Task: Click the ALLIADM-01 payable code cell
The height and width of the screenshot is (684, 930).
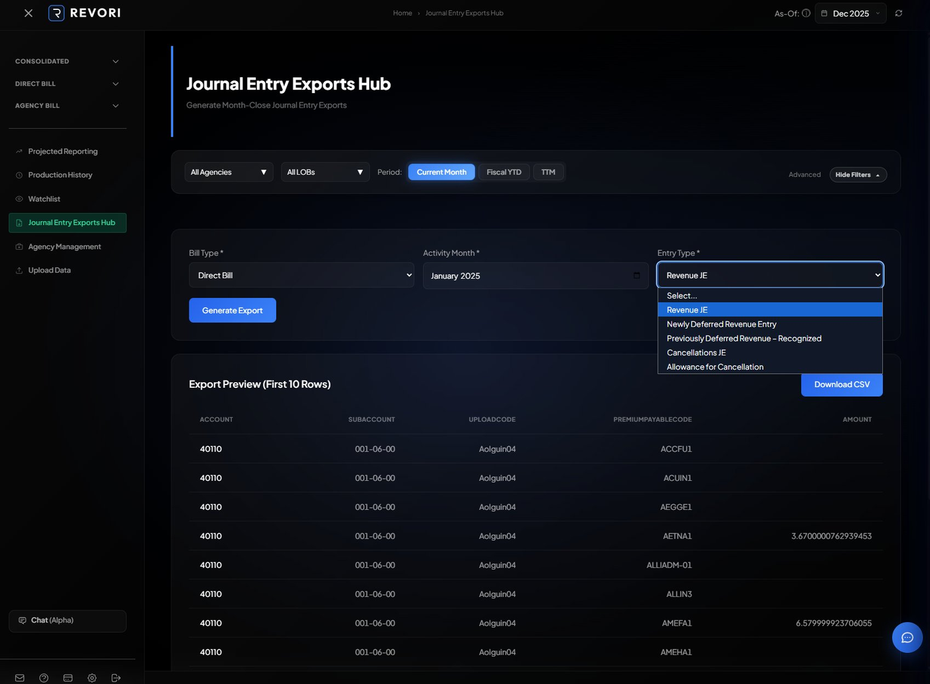Action: coord(669,565)
